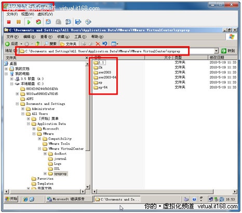Select the svr2003-64 folder
This screenshot has height=213, width=242.
click(105, 77)
